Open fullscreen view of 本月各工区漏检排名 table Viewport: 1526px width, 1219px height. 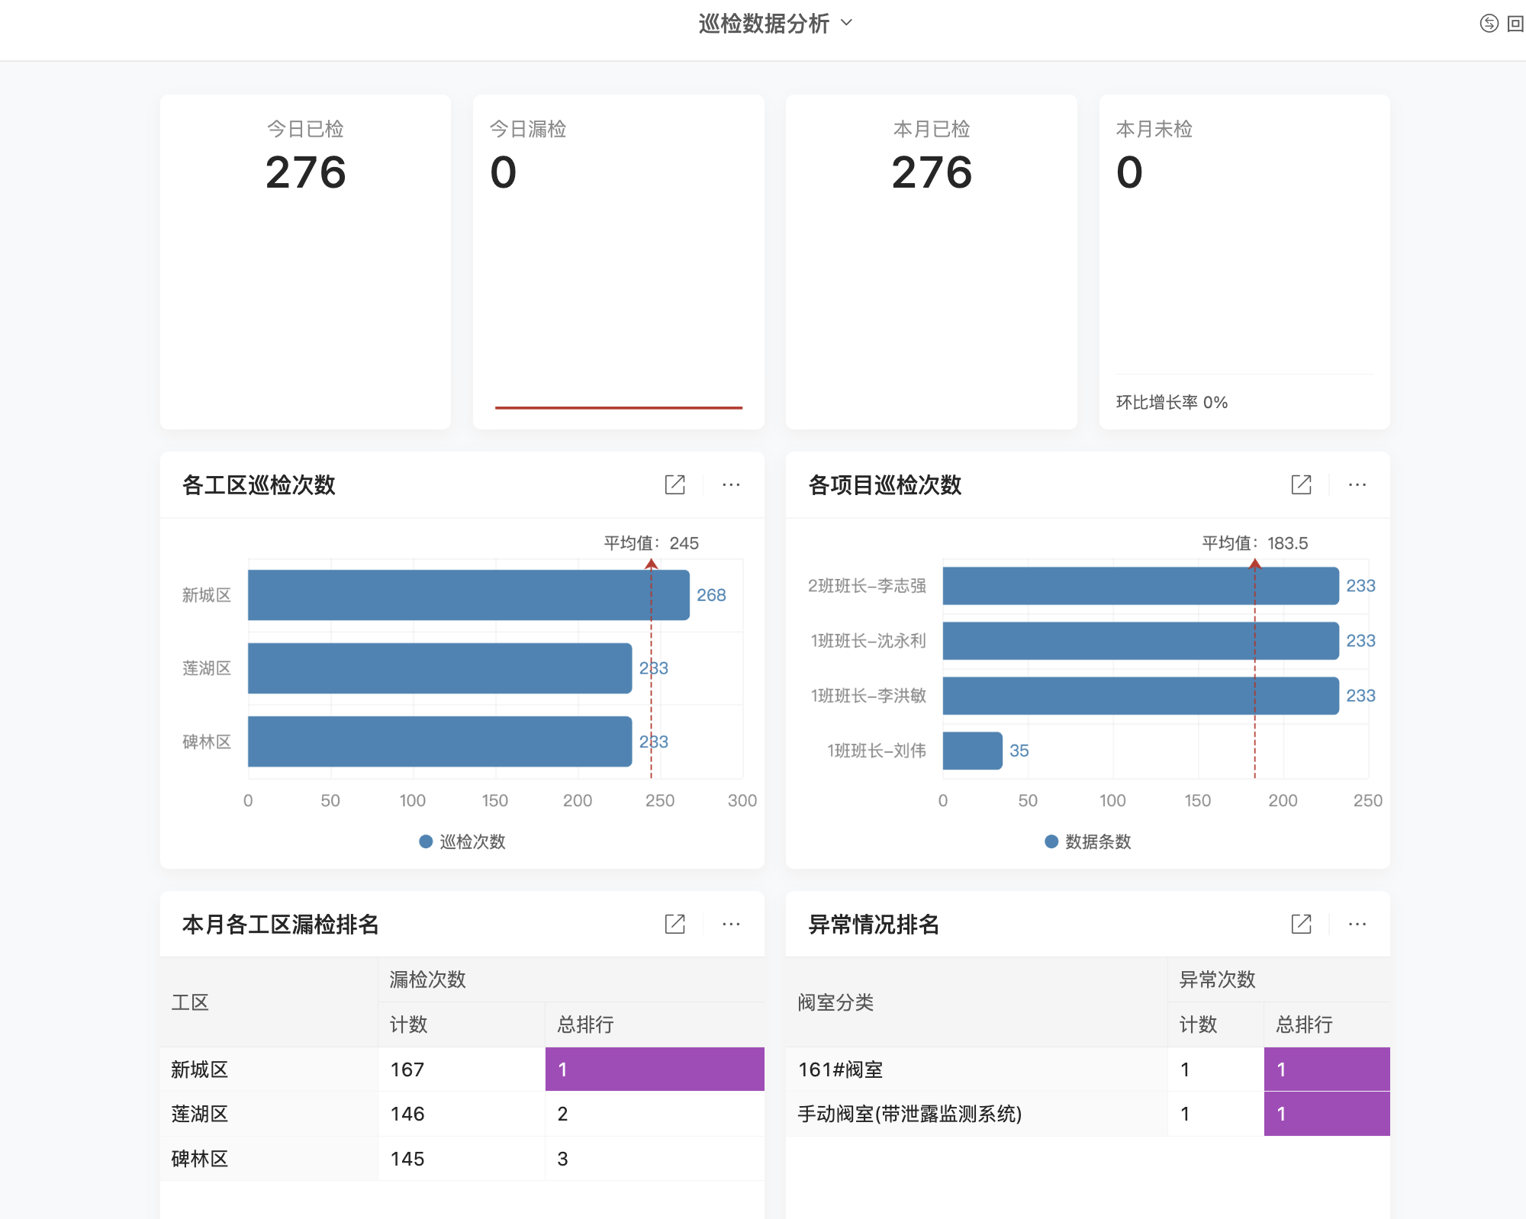674,924
